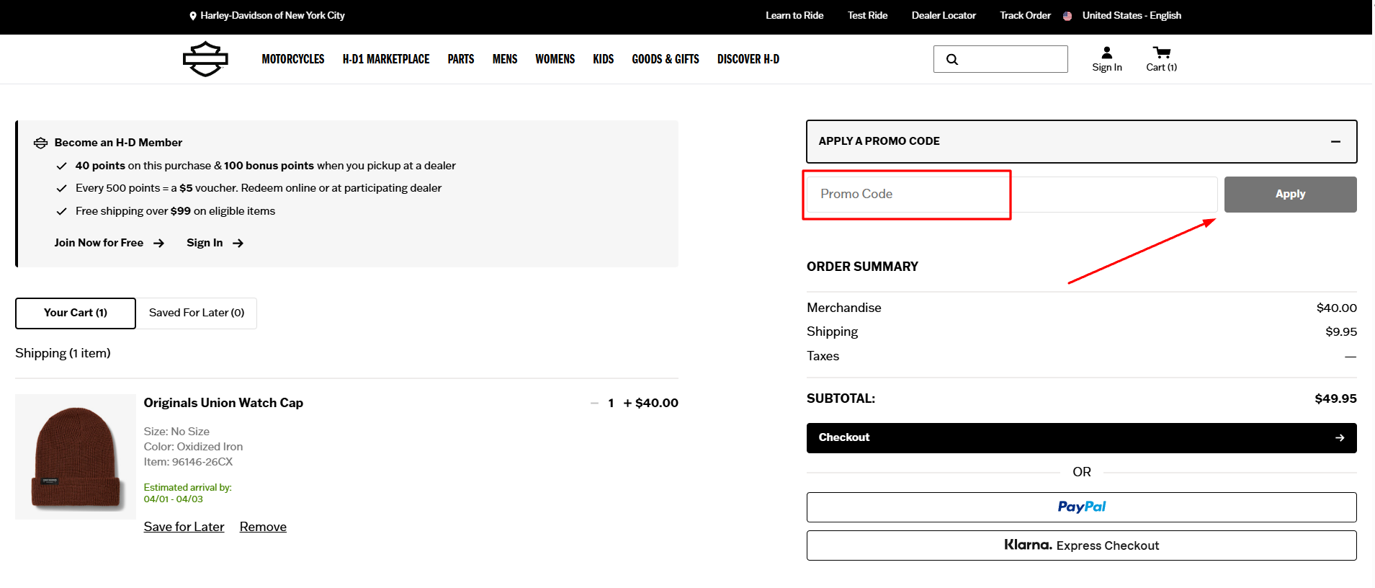
Task: Open Test Ride link
Action: coord(867,15)
